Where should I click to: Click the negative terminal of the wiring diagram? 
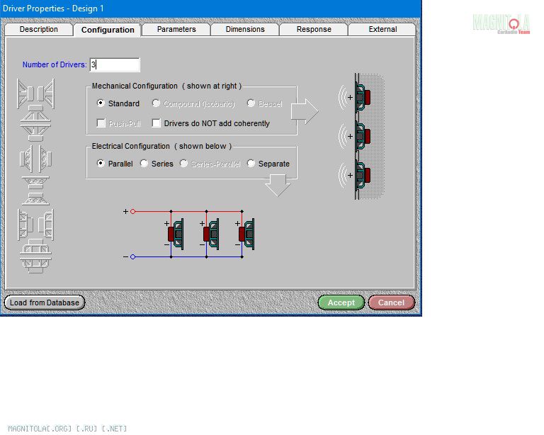coord(132,256)
